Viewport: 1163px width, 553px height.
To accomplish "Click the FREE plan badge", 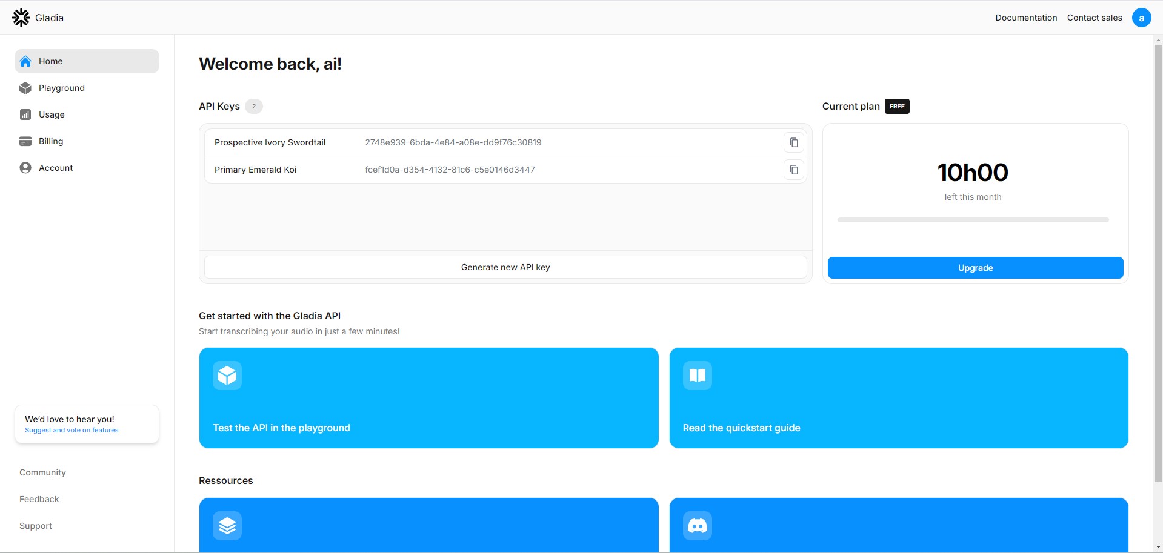I will (897, 106).
